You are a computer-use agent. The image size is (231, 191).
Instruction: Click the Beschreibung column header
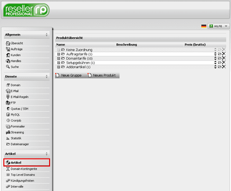click(x=127, y=45)
